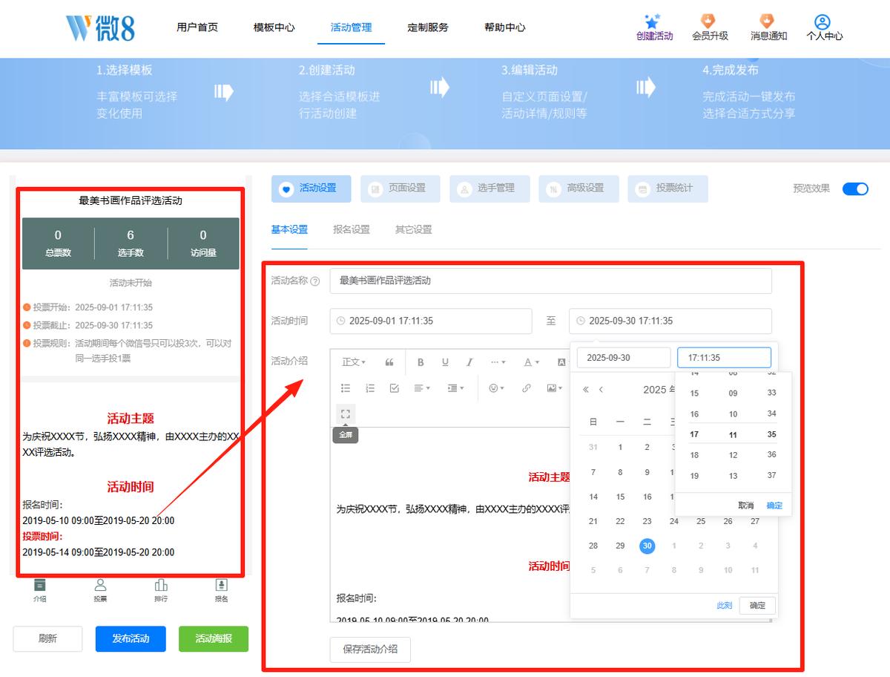Viewport: 890px width, 677px height.
Task: Click 此刻 to select the current time
Action: [x=725, y=606]
